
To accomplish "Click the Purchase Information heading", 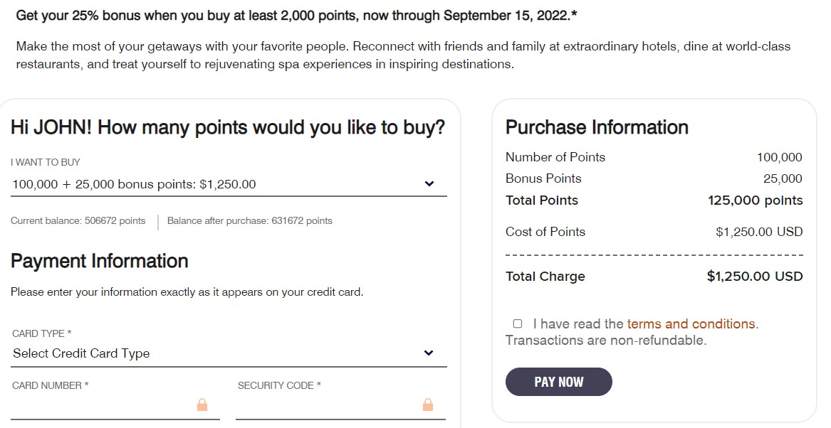I will (x=596, y=127).
